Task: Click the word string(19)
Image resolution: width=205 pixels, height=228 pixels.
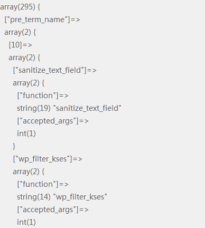Action: pyautogui.click(x=34, y=108)
